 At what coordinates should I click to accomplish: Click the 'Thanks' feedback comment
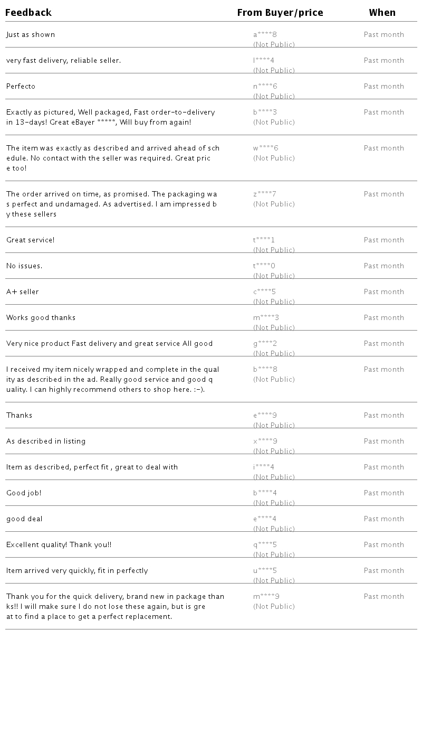[x=20, y=416]
